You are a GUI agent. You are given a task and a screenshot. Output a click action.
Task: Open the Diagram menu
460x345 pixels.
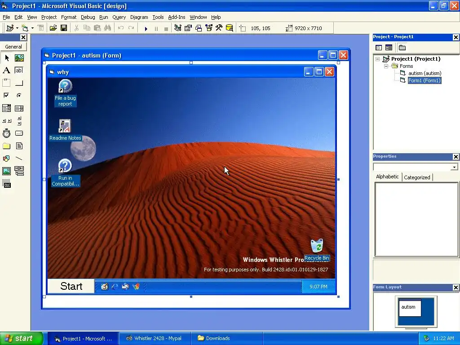(139, 18)
